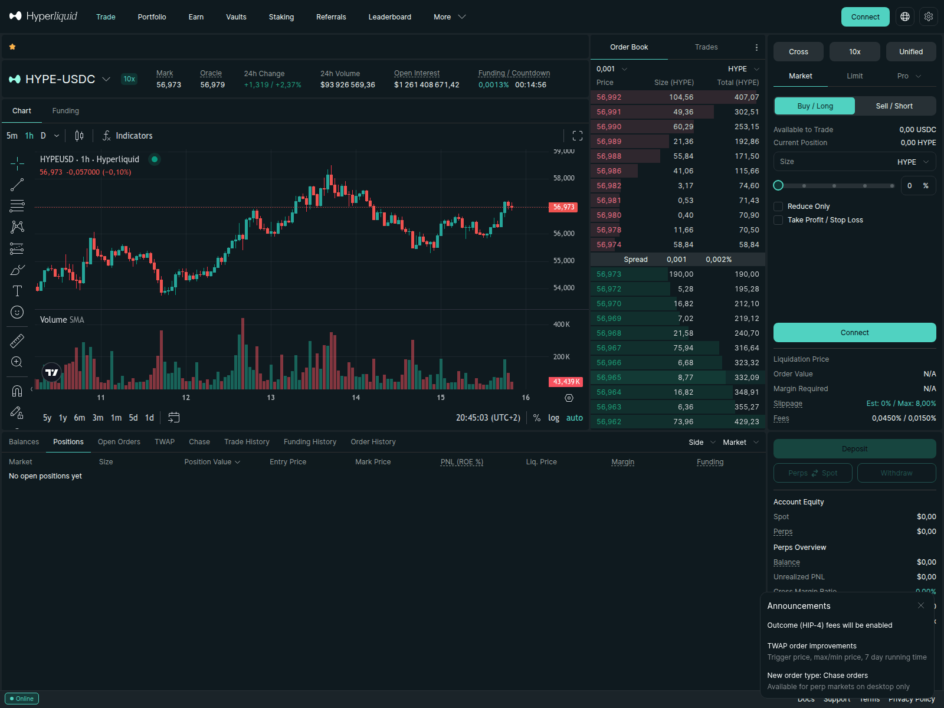Open the Size unit HYPE dropdown

(913, 162)
